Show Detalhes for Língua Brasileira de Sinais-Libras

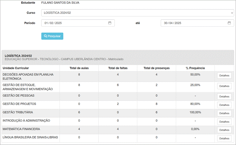coord(224,138)
